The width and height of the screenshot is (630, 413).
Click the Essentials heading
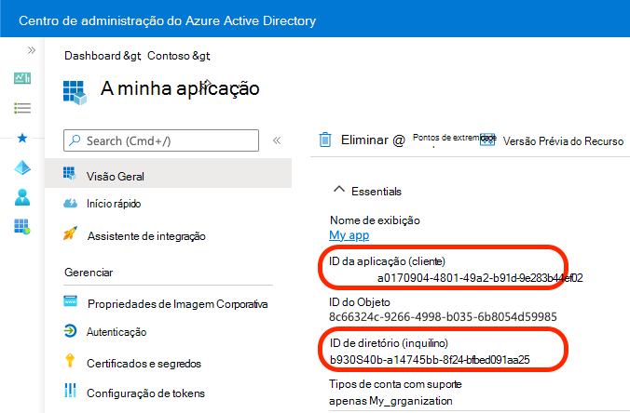click(377, 192)
